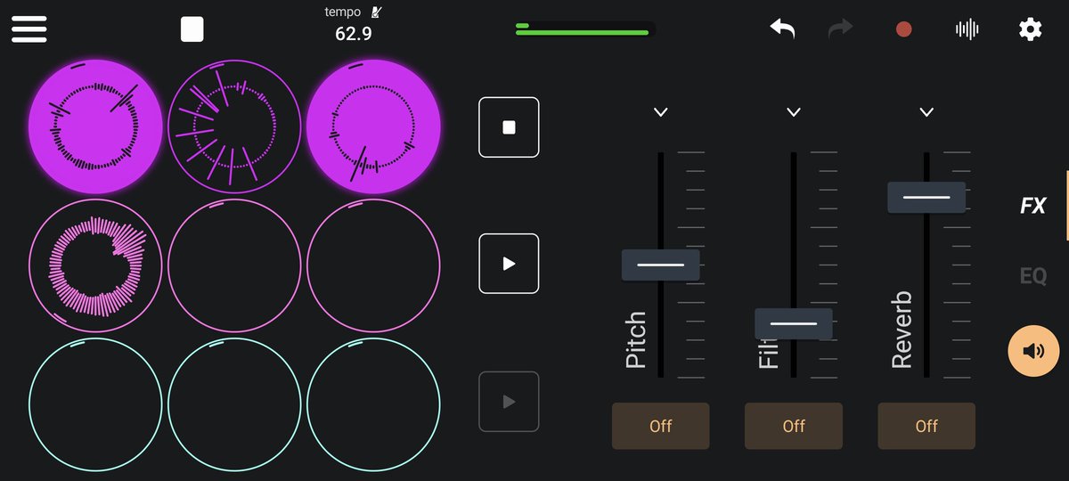Tap the empty middle pink loop pad
Image resolution: width=1069 pixels, height=481 pixels.
pyautogui.click(x=234, y=265)
